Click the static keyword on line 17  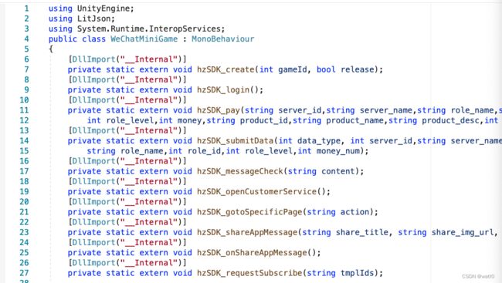pos(120,171)
